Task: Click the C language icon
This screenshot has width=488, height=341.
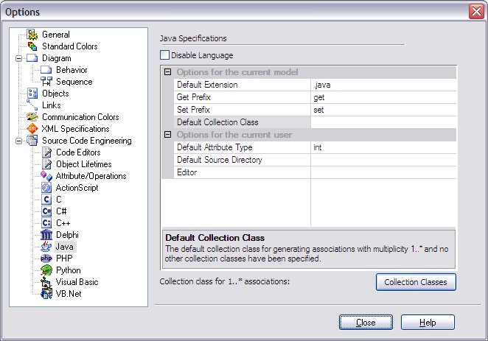Action: (46, 200)
